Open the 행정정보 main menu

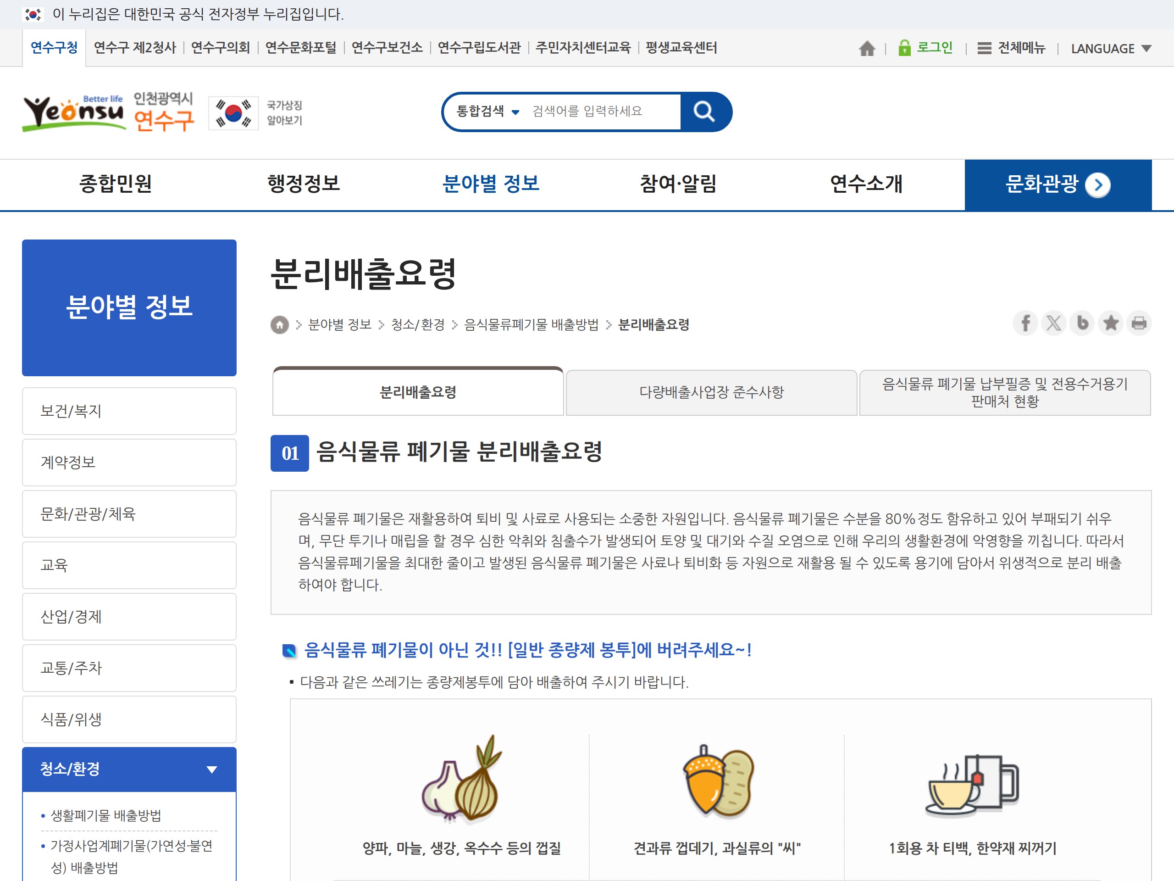click(304, 184)
